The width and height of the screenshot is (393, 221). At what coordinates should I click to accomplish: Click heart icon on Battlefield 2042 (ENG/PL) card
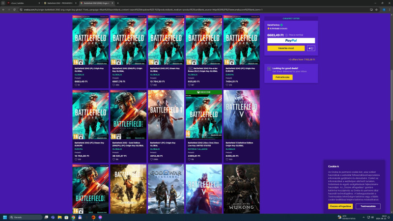[114, 85]
